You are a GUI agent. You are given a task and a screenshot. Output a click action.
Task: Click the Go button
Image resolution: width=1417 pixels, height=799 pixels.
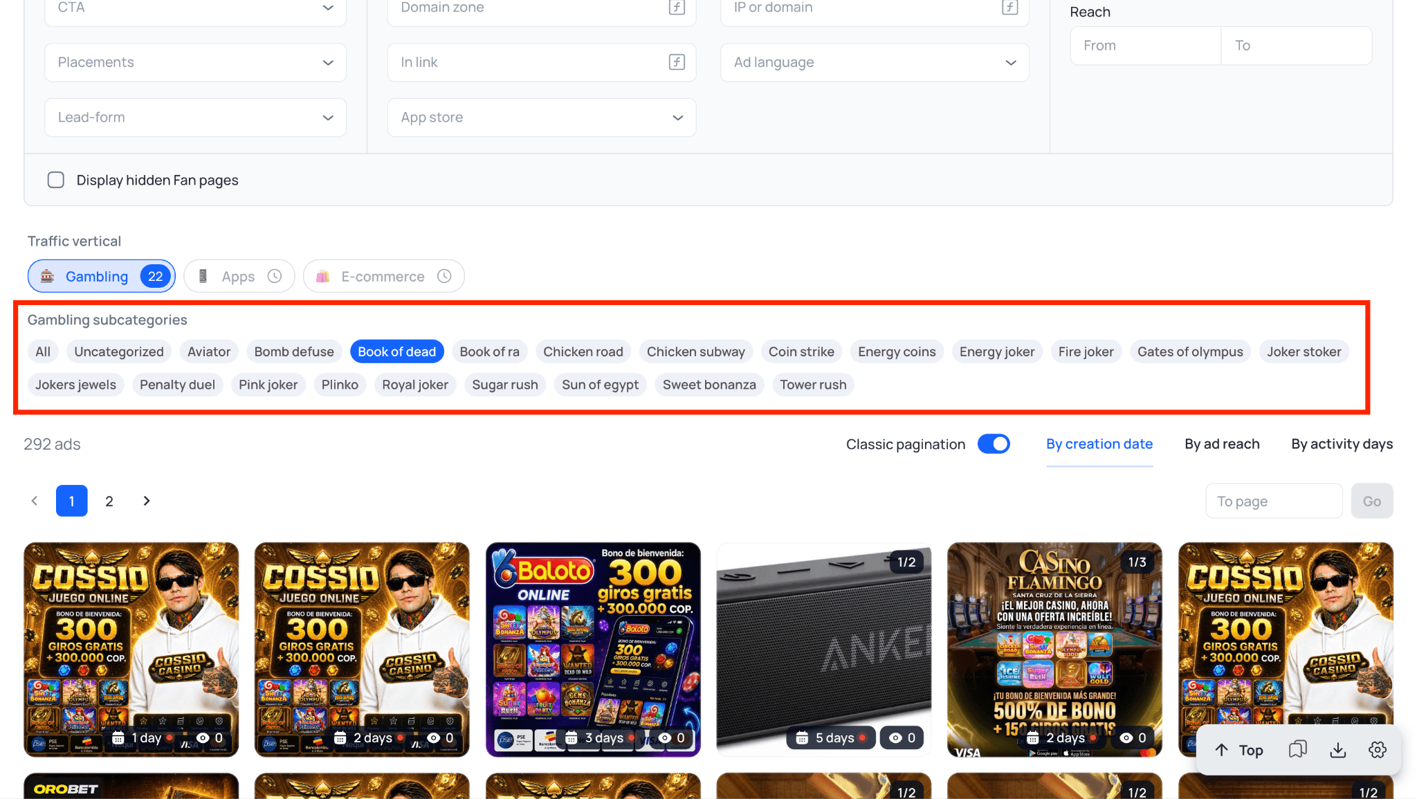pyautogui.click(x=1372, y=501)
